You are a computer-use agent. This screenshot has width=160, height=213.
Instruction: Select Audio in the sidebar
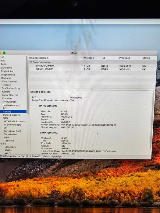coord(4,64)
